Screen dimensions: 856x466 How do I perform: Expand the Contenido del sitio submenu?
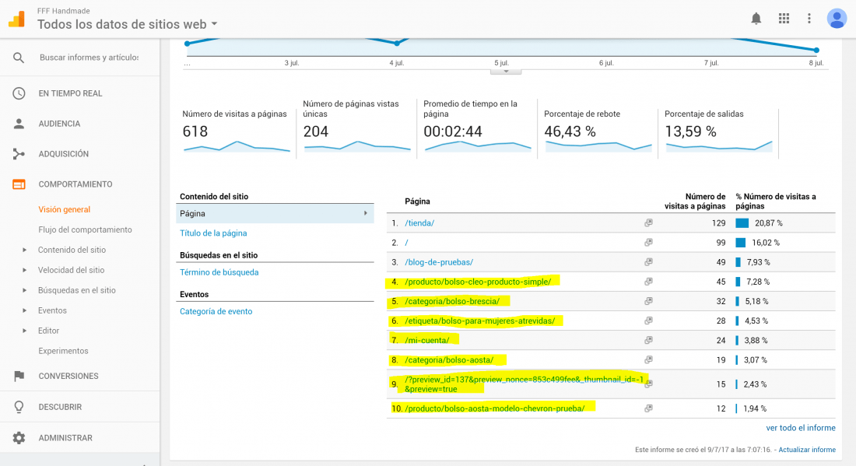tap(24, 250)
